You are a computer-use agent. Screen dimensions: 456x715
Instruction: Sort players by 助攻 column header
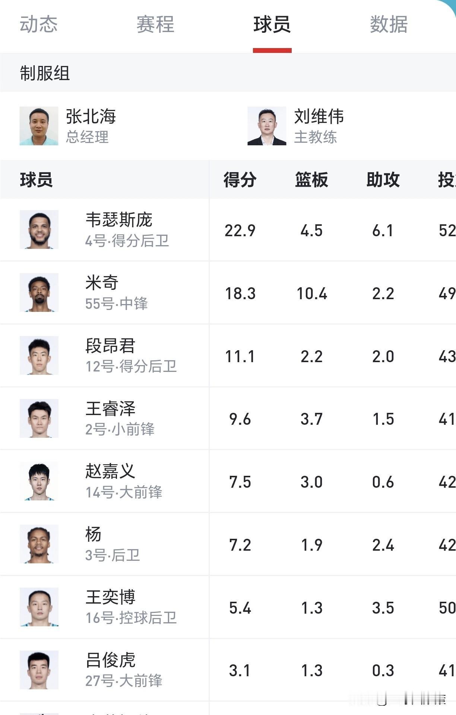(x=383, y=180)
